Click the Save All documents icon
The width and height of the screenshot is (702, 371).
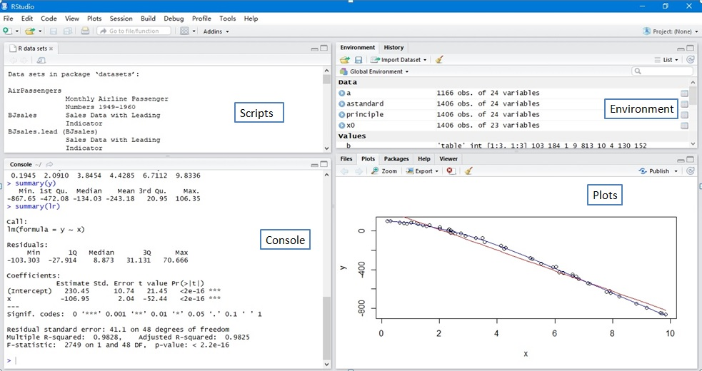(68, 31)
